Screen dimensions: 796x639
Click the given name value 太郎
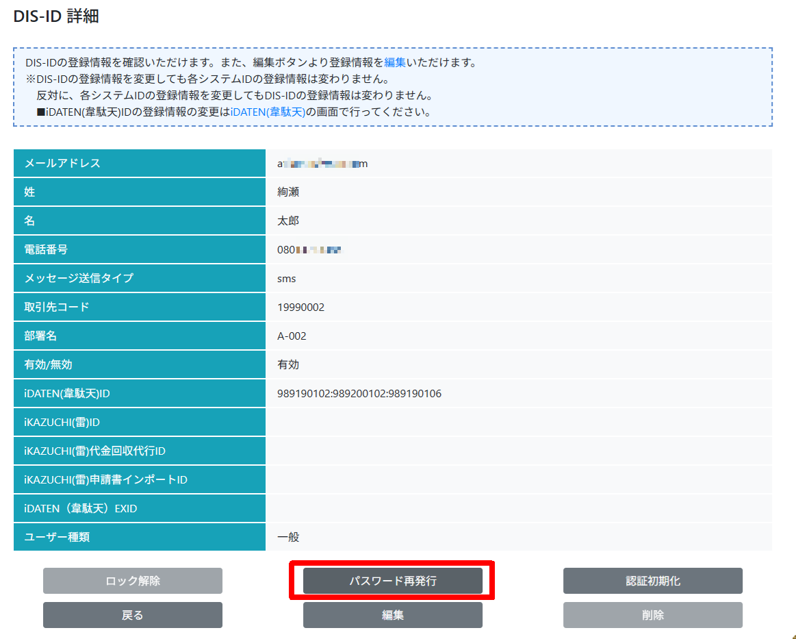288,221
